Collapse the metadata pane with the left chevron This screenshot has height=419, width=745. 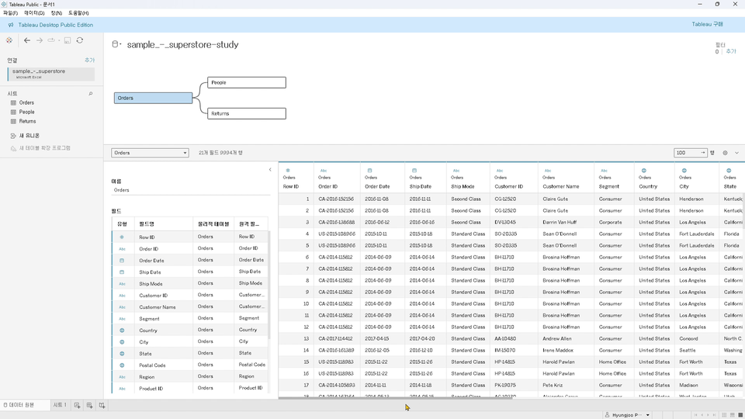pos(270,170)
